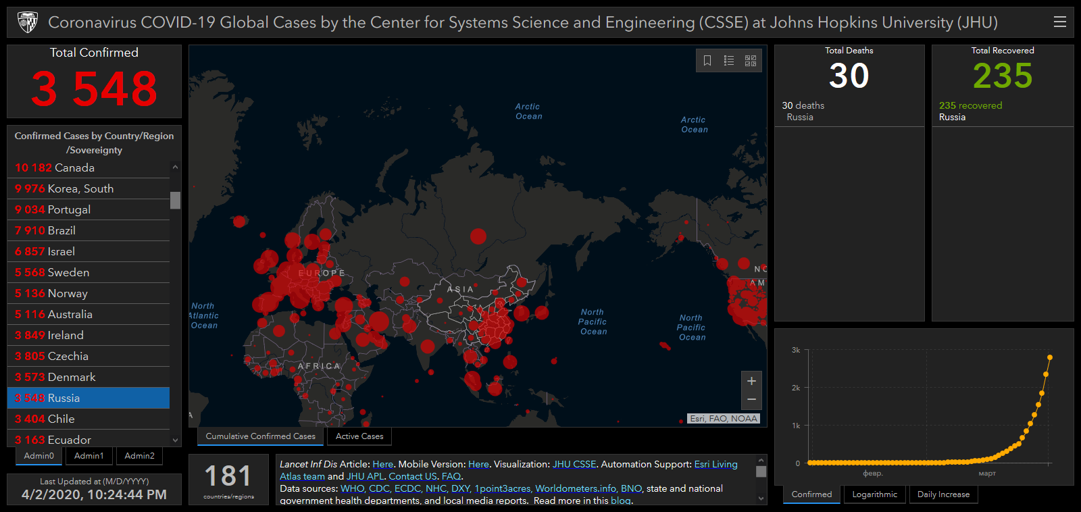The height and width of the screenshot is (512, 1081).
Task: Deselect highlighted Russia row
Action: (x=89, y=398)
